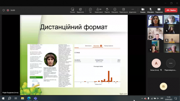Toggle taskbar volume mute icon

coord(158,98)
